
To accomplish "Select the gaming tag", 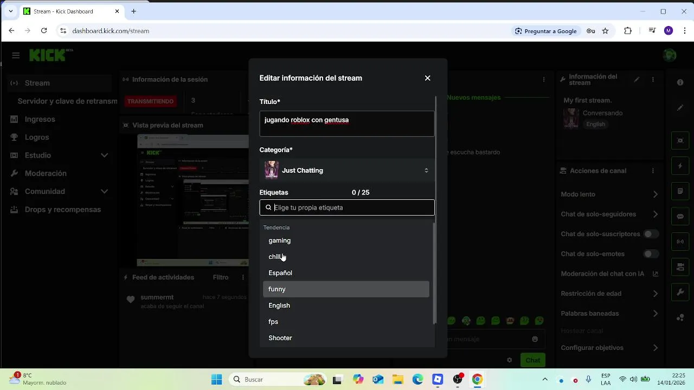I will [x=346, y=240].
